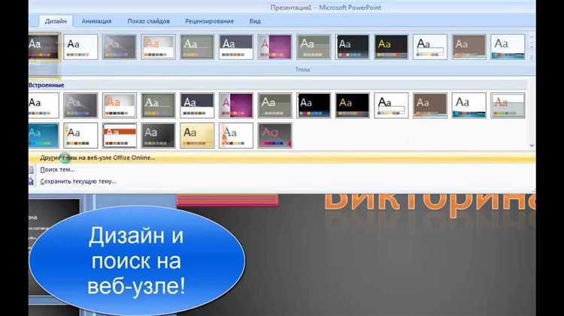Switch to the Анимация tab
Image resolution: width=564 pixels, height=316 pixels.
coord(96,21)
